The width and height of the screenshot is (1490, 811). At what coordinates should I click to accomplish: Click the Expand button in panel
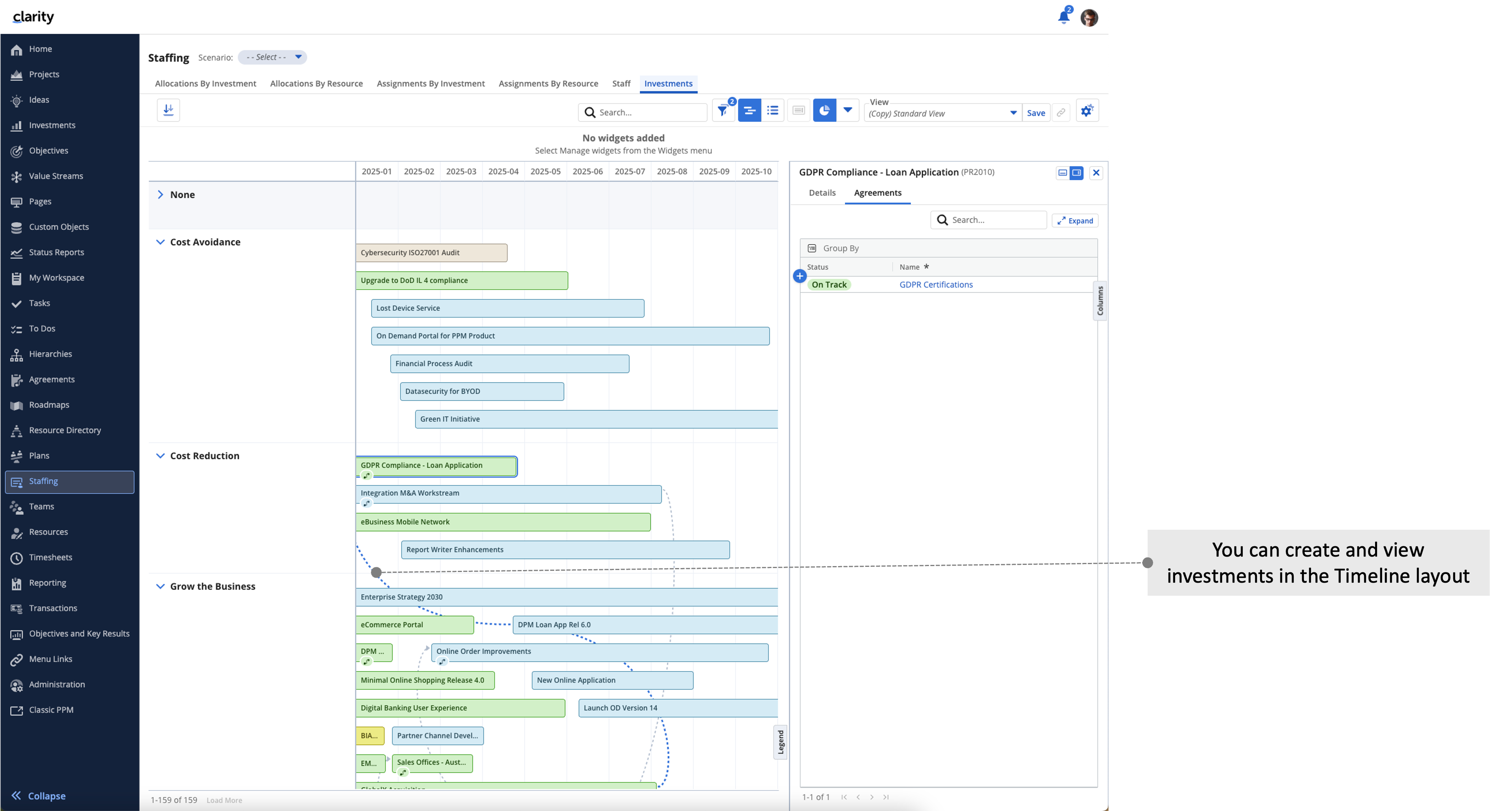tap(1075, 220)
